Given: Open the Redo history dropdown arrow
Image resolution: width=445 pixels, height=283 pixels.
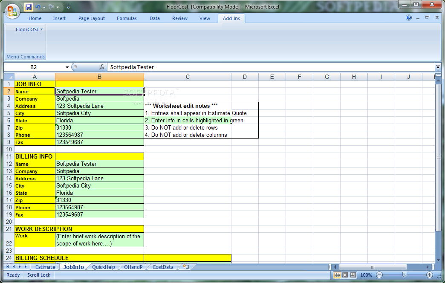Looking at the screenshot, I should pos(58,7).
